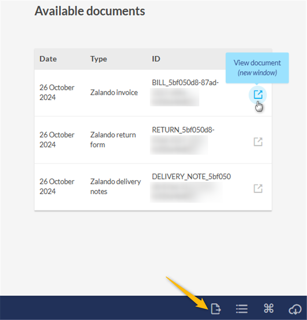The width and height of the screenshot is (307, 320).
Task: Click the "Zalando return form" type text
Action: 113,140
